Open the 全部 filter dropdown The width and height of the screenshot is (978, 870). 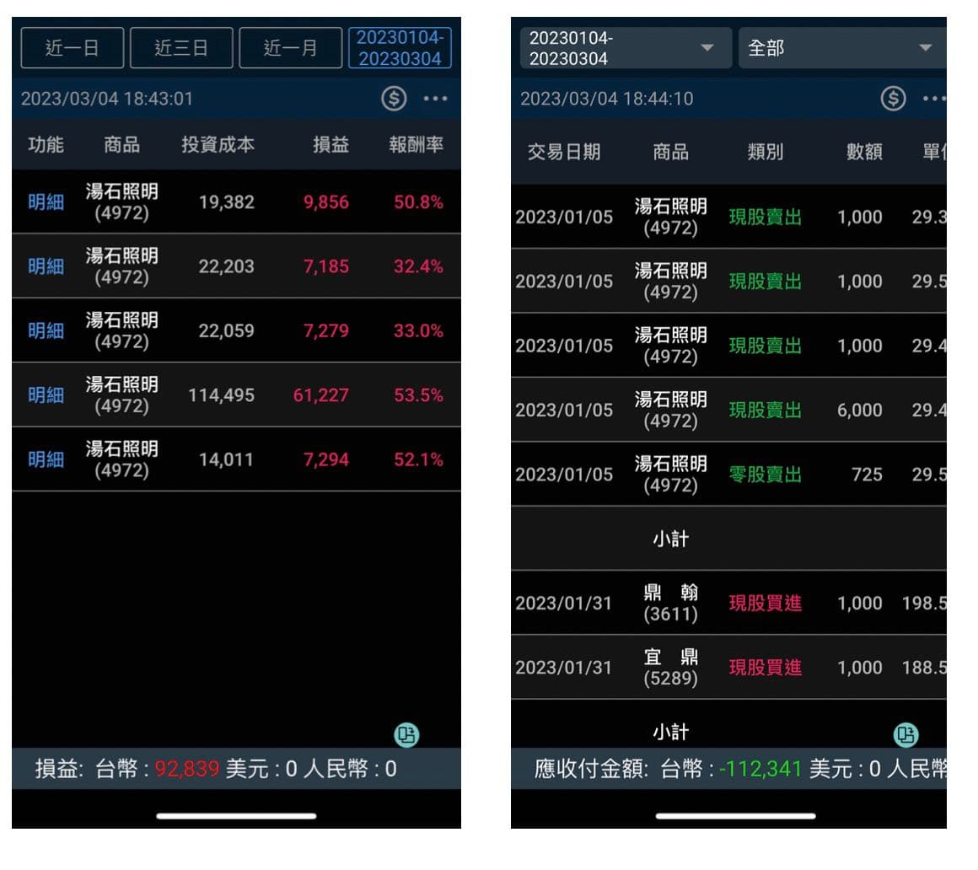point(842,47)
